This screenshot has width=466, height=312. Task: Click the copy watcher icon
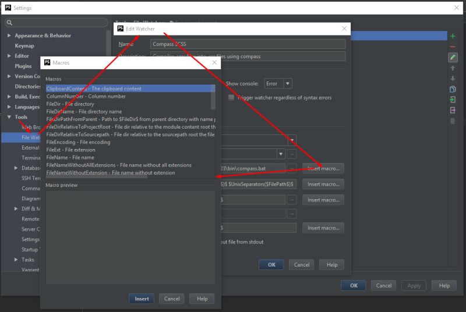[x=453, y=89]
